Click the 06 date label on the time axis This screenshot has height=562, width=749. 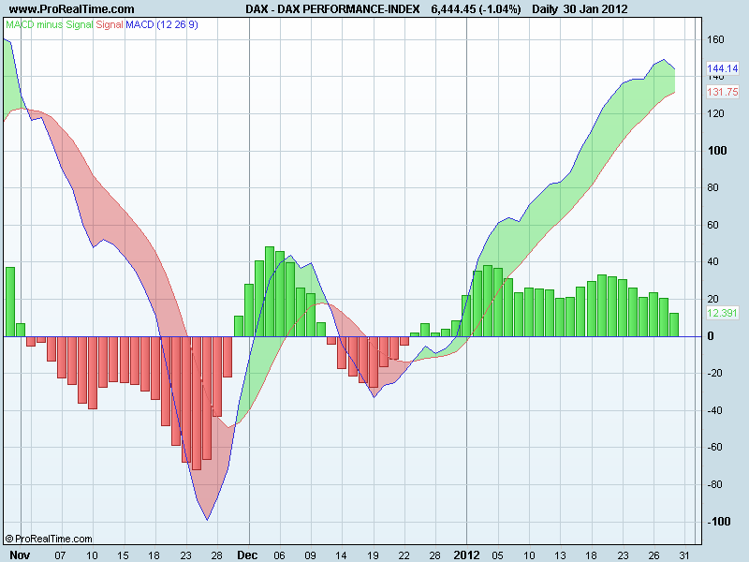(x=279, y=555)
